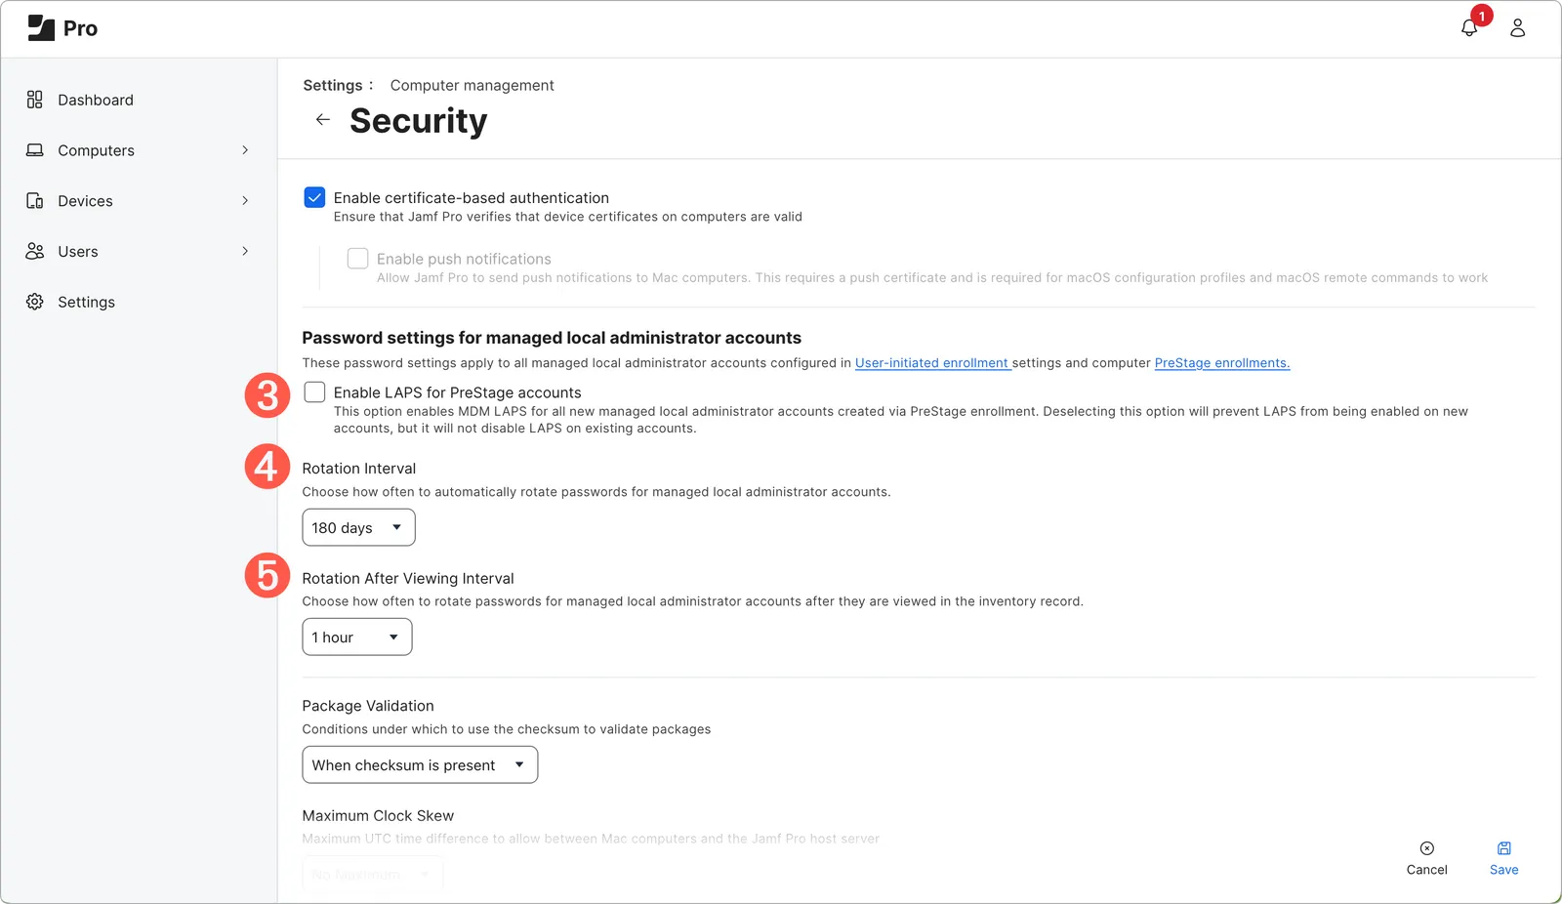Viewport: 1562px width, 904px height.
Task: Disable certificate-based authentication
Action: 314,197
